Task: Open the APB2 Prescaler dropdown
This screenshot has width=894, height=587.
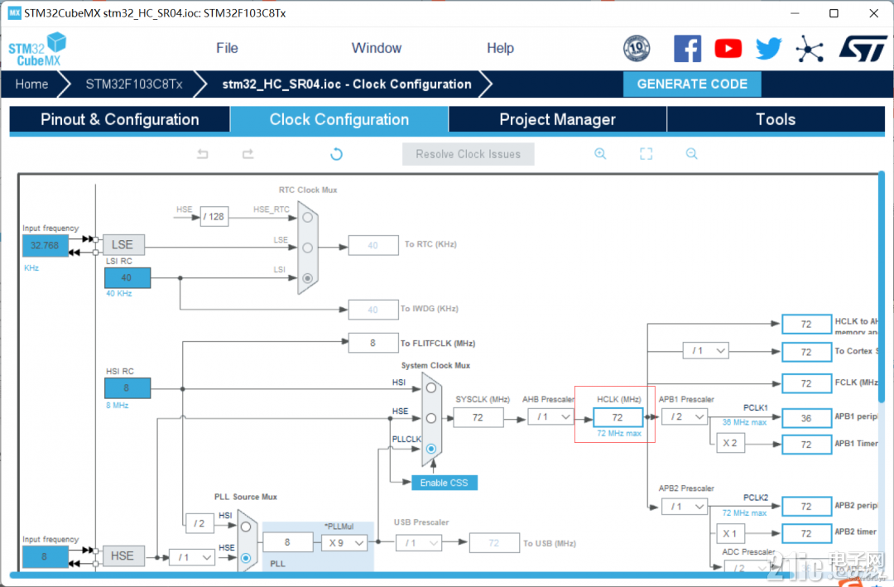Action: (x=685, y=507)
